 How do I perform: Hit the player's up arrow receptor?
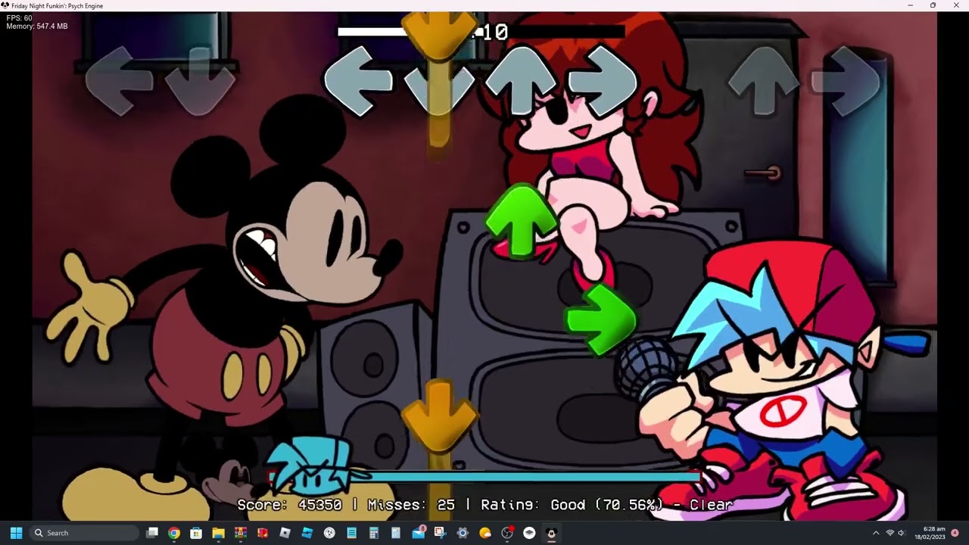tap(521, 80)
